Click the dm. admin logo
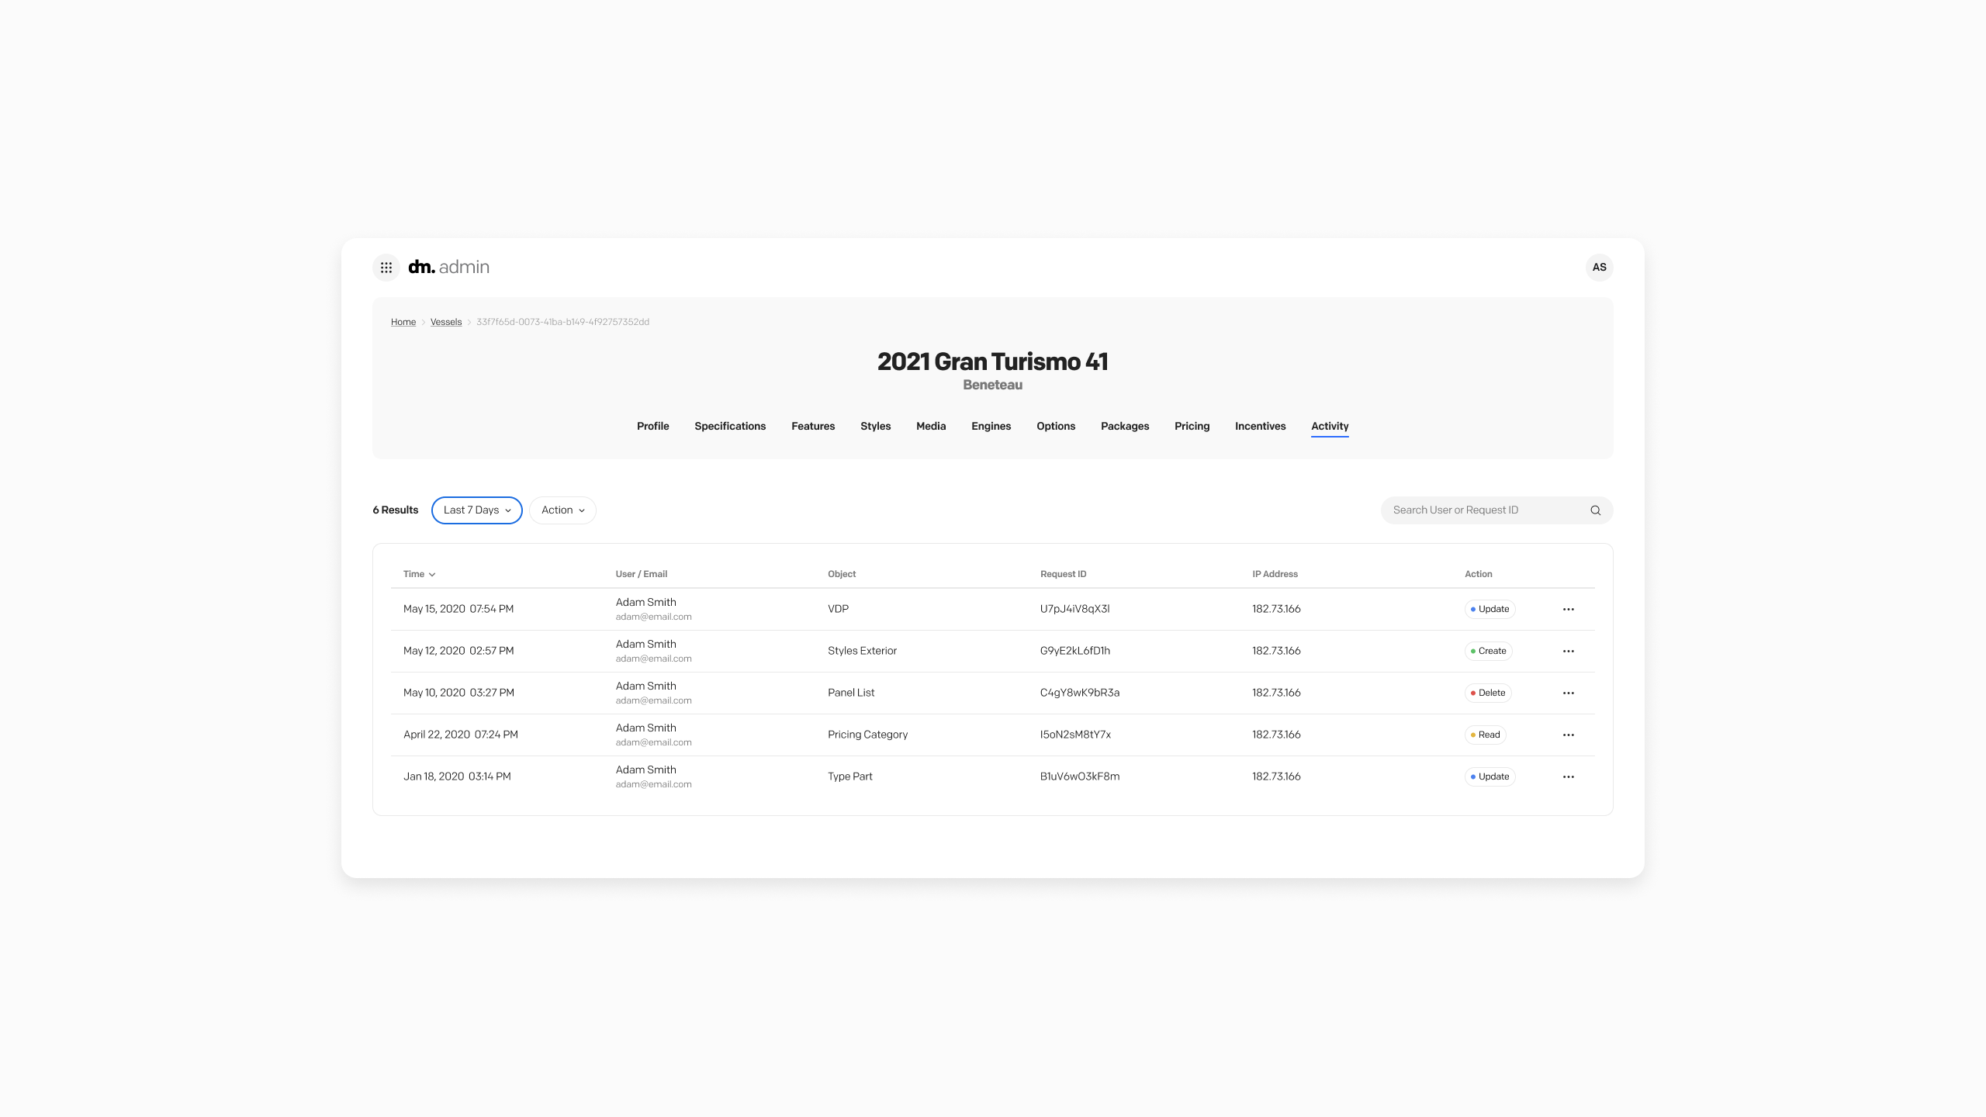Image resolution: width=1986 pixels, height=1117 pixels. (x=448, y=267)
